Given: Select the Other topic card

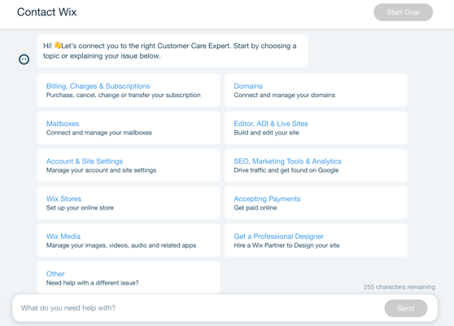Looking at the screenshot, I should [129, 278].
